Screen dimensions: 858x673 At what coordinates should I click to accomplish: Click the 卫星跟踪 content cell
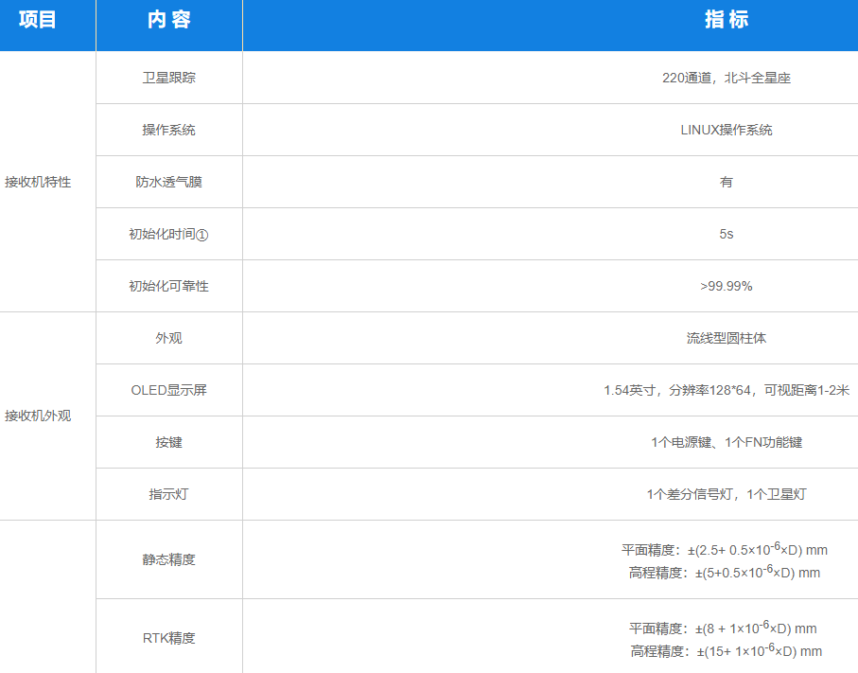coord(168,78)
